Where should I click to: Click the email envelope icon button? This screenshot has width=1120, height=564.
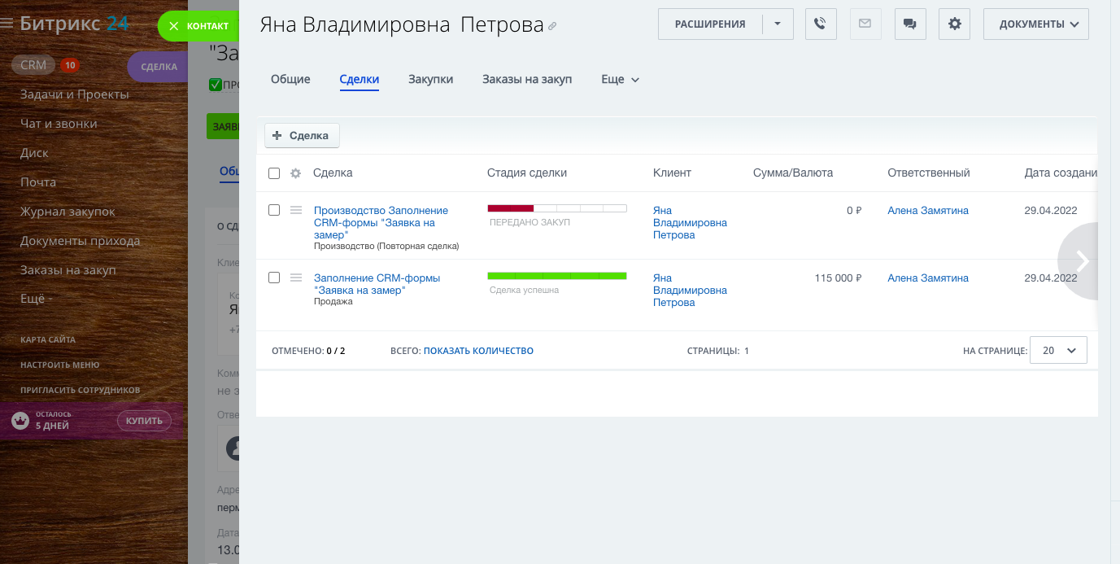pyautogui.click(x=865, y=24)
